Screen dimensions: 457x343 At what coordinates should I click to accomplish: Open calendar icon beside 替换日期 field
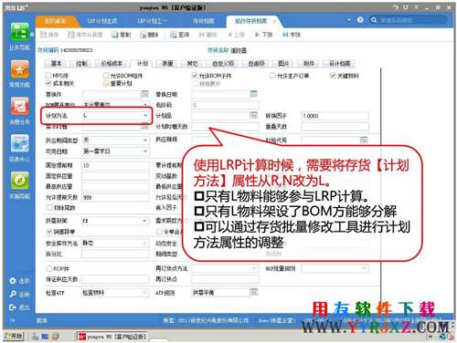tap(253, 94)
